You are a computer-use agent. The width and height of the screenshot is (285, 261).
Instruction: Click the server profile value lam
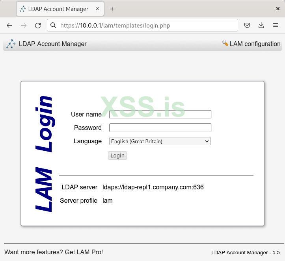click(108, 200)
